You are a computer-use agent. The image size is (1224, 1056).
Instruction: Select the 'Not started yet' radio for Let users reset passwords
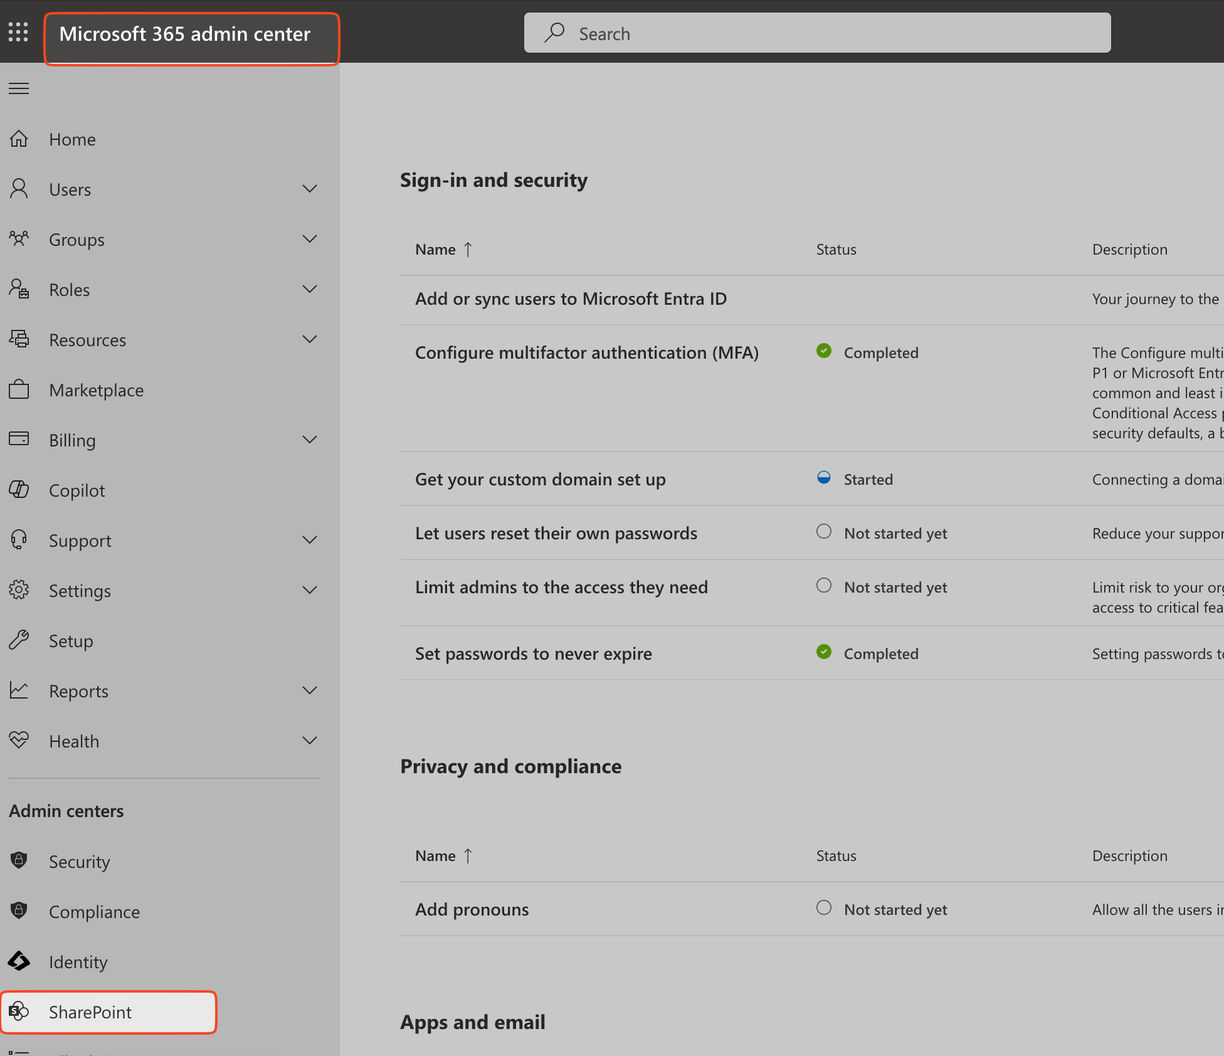[825, 532]
